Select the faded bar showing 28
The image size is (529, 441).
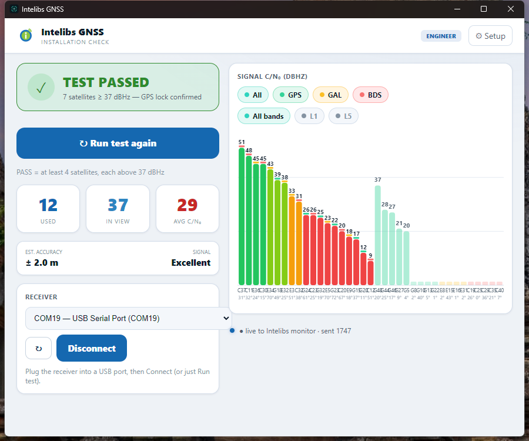pos(385,247)
